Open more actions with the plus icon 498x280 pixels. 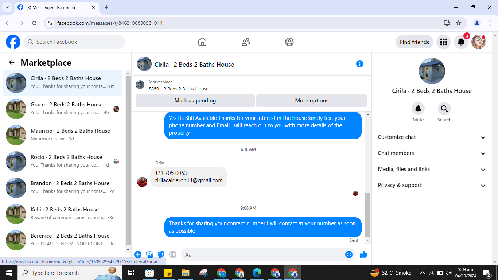(138, 254)
